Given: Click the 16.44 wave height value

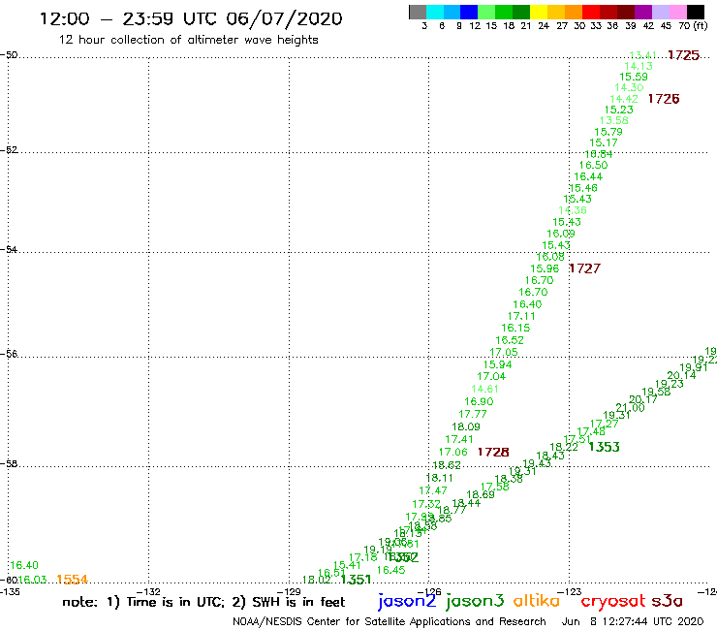Looking at the screenshot, I should [x=588, y=176].
